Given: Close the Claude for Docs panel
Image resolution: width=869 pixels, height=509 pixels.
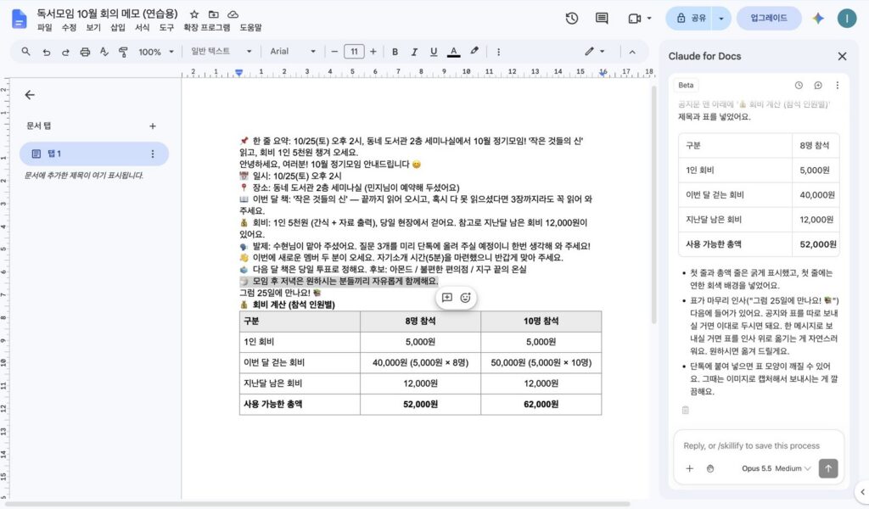Looking at the screenshot, I should [842, 57].
